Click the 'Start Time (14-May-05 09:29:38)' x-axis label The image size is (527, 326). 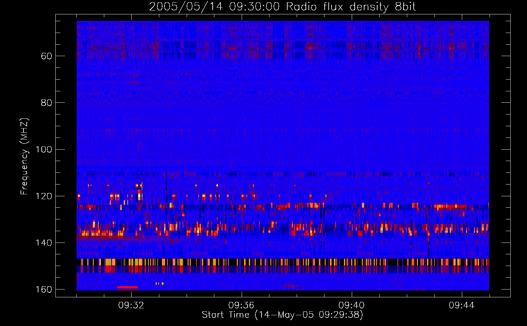pyautogui.click(x=282, y=315)
